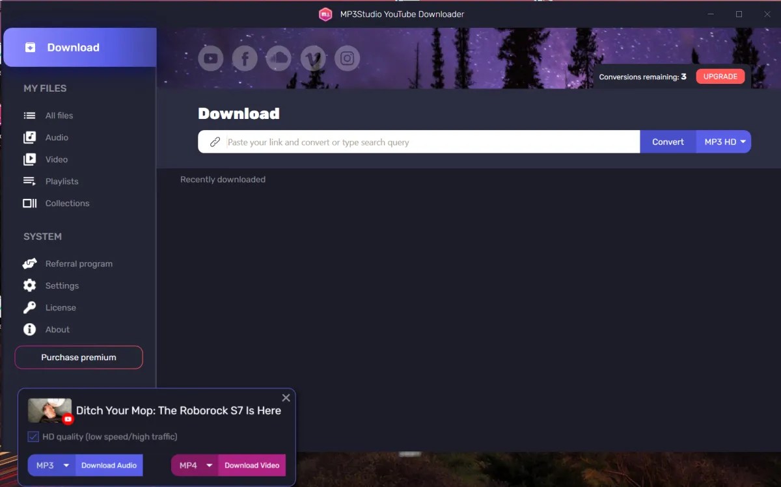Select the Instagram source icon
The height and width of the screenshot is (487, 781).
tap(347, 58)
